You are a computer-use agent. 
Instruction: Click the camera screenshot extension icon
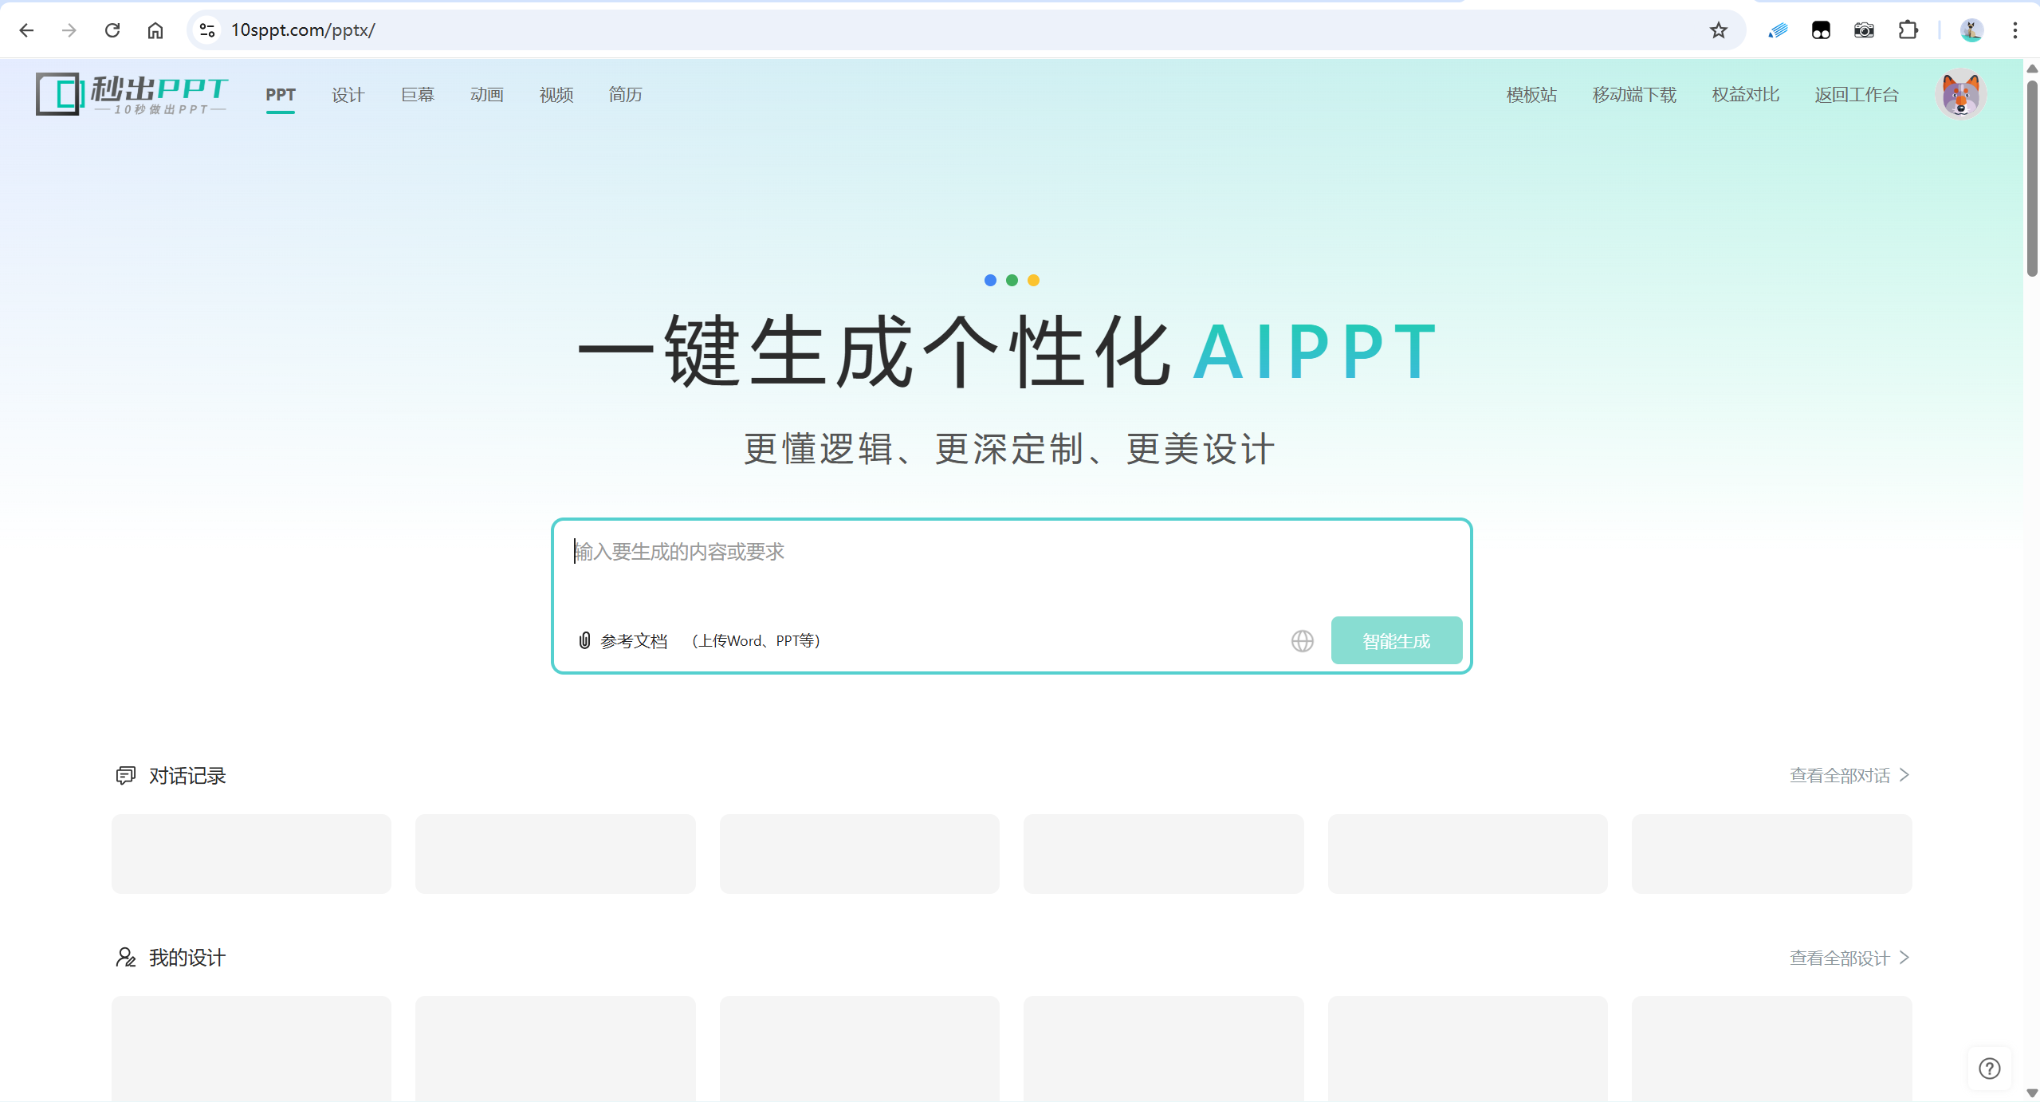click(1864, 30)
